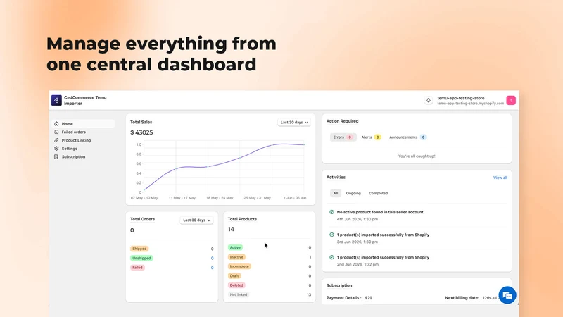This screenshot has height=317, width=563.
Task: Show Completed activities tab
Action: click(x=378, y=193)
